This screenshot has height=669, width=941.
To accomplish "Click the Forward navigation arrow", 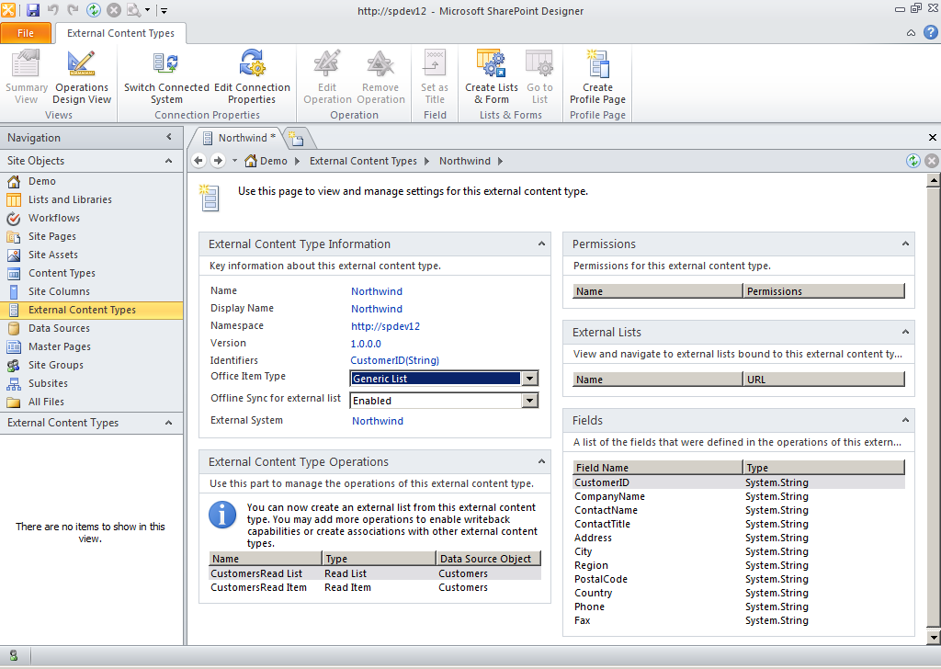I will point(218,161).
